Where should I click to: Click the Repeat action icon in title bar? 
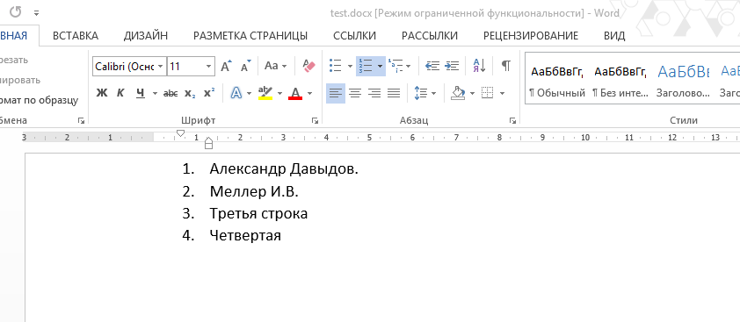pos(15,12)
